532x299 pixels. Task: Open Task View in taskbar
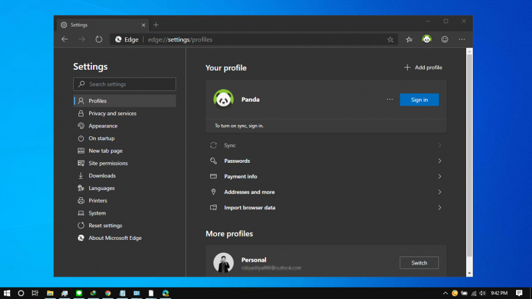coord(35,293)
